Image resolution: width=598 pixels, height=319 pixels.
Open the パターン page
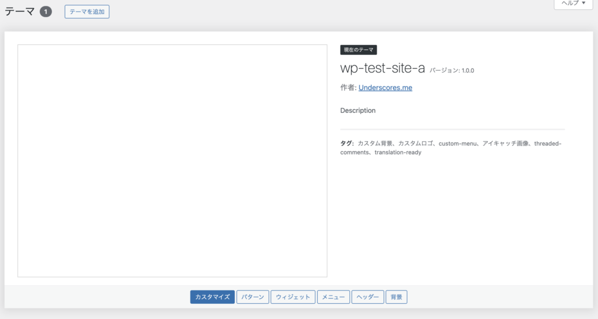pos(252,297)
